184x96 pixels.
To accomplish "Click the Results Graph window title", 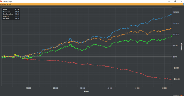I will click(7, 2).
